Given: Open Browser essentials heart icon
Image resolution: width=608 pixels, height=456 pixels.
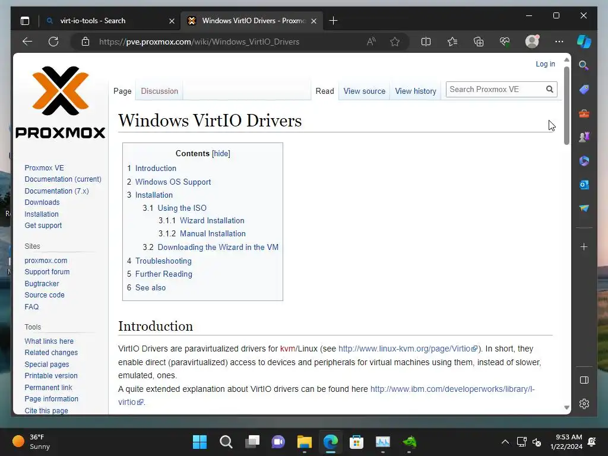Looking at the screenshot, I should tap(505, 42).
